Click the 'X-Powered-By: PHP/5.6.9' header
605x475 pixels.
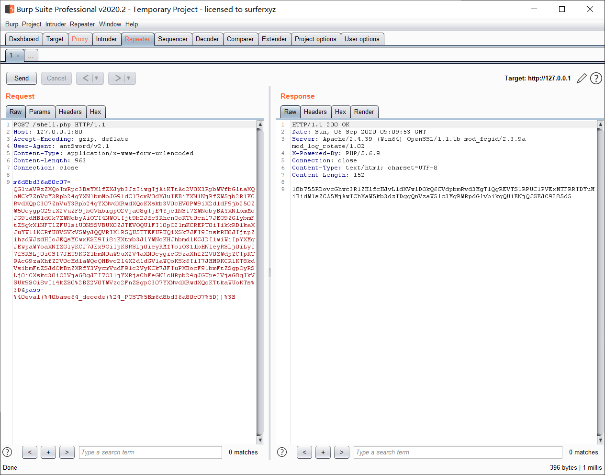point(336,153)
